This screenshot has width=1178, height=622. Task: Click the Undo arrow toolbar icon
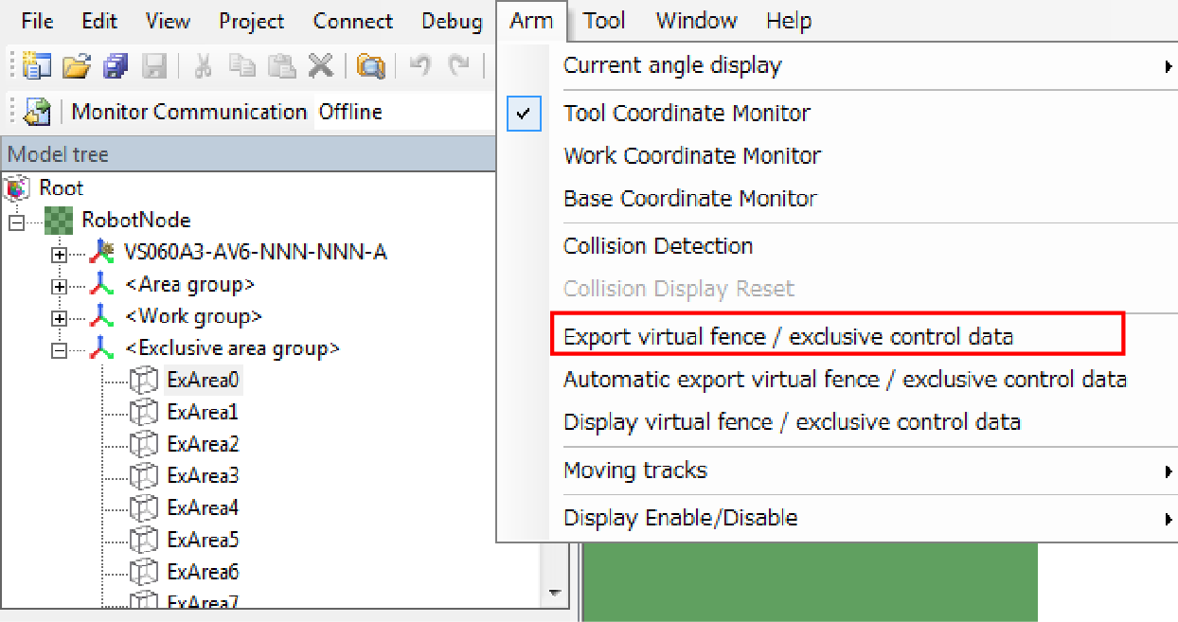pyautogui.click(x=420, y=65)
